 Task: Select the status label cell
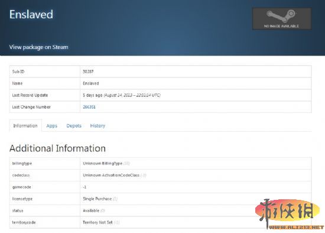tap(45, 211)
